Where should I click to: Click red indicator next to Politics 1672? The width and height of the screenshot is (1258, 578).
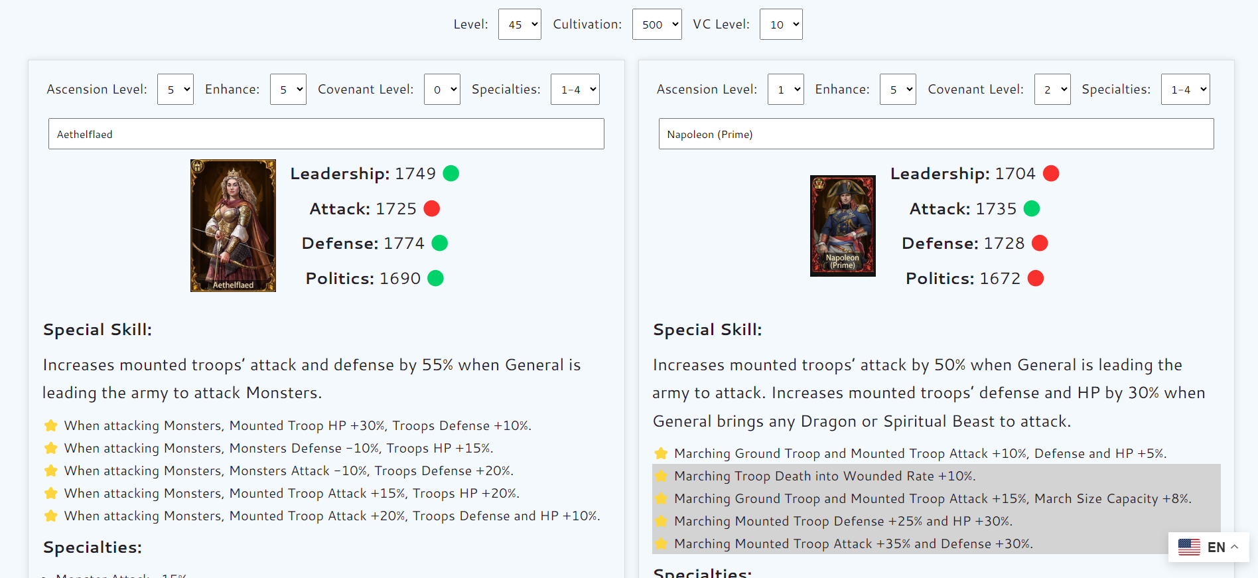click(1036, 278)
